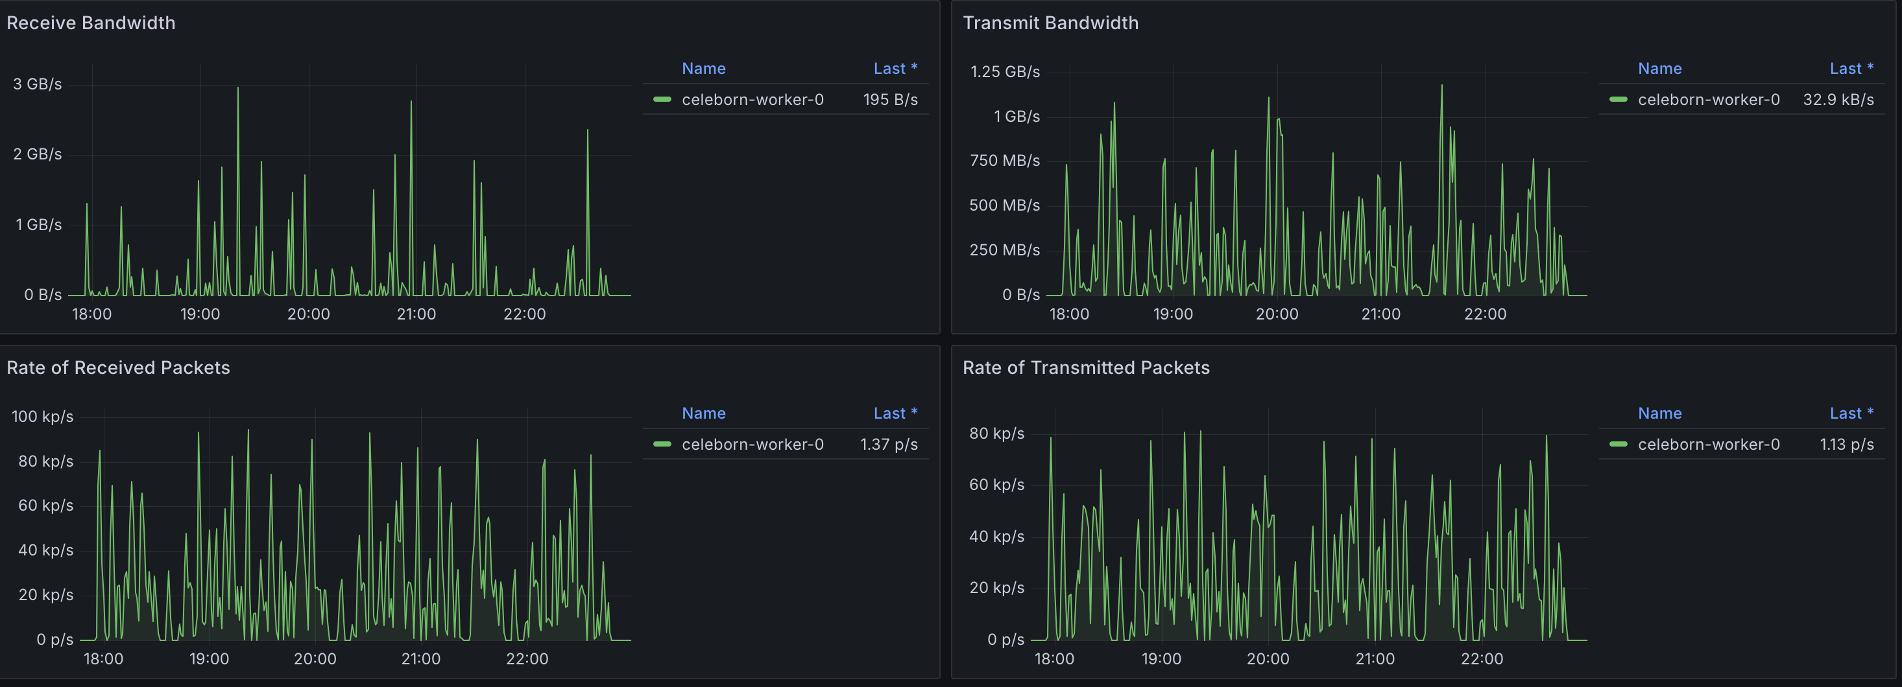Open the Rate of Received Packets panel menu

(x=118, y=367)
